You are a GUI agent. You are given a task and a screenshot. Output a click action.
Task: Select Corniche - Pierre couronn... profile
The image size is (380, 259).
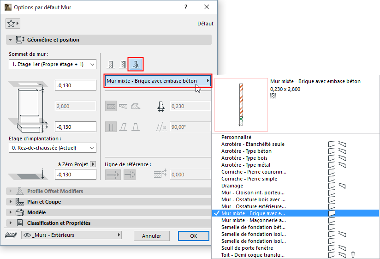pyautogui.click(x=296, y=172)
